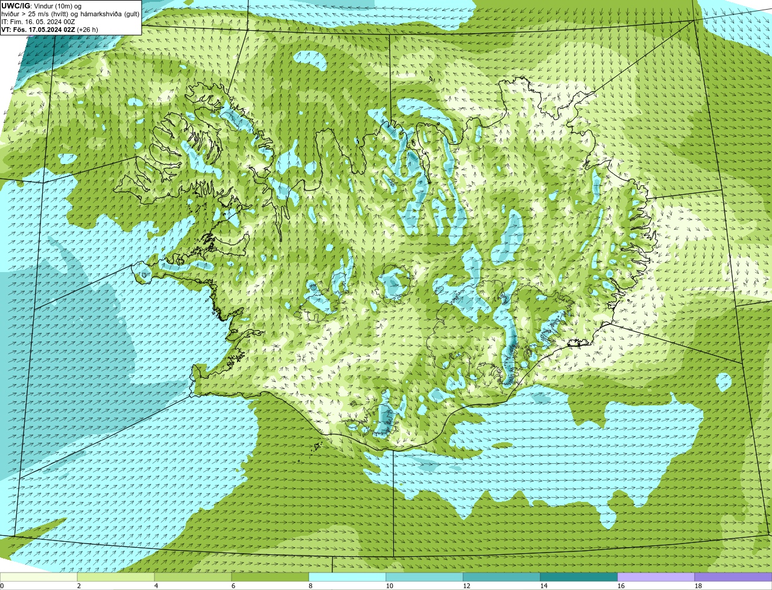Click the 14–16 m/s dark teal legend swatch

pyautogui.click(x=579, y=577)
